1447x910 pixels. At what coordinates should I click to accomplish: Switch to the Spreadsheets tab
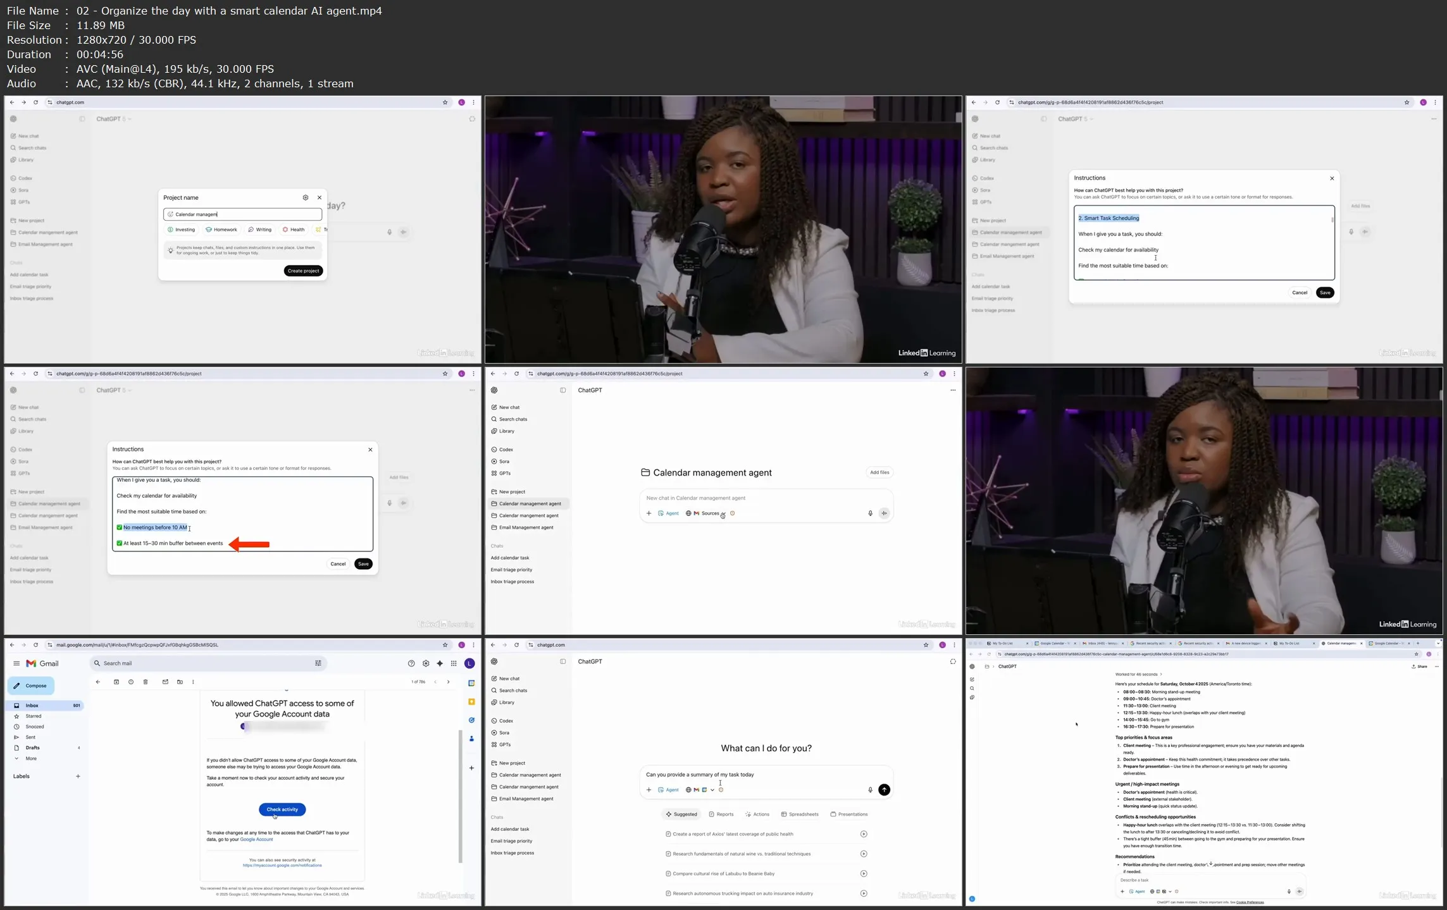coord(800,815)
